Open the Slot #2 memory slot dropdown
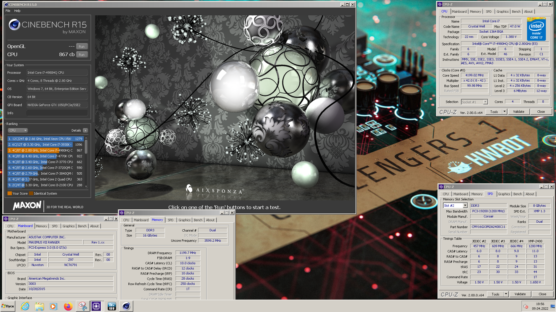556x312 pixels. tap(465, 206)
